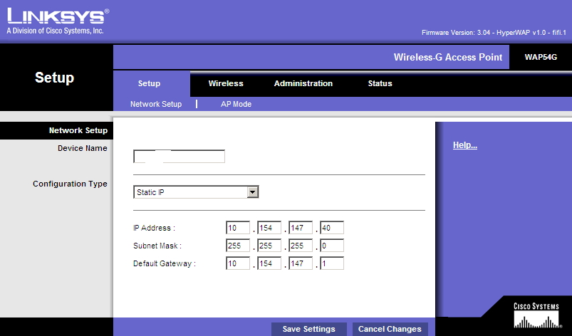Open the Configuration Type dropdown arrow
The height and width of the screenshot is (336, 572).
252,192
